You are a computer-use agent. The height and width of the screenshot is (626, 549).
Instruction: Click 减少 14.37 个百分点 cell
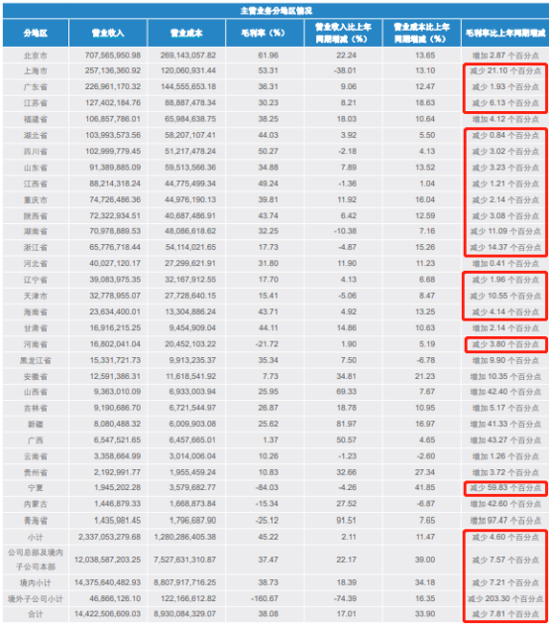tap(505, 248)
